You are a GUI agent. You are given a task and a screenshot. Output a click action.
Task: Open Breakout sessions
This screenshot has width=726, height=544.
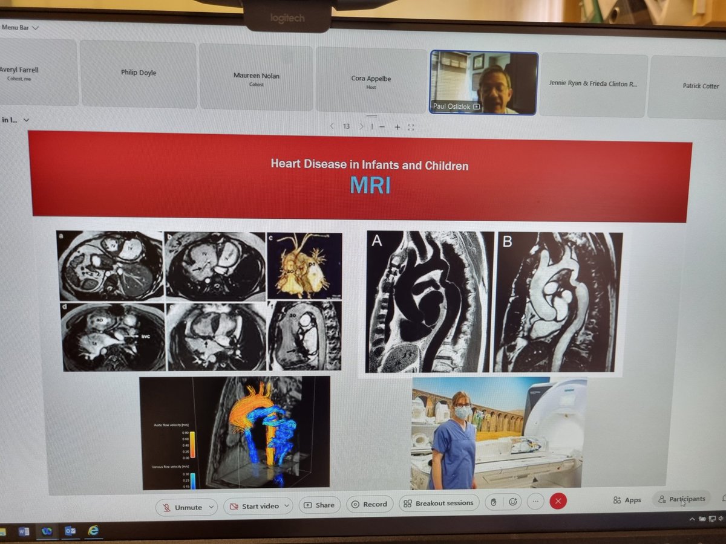click(439, 503)
